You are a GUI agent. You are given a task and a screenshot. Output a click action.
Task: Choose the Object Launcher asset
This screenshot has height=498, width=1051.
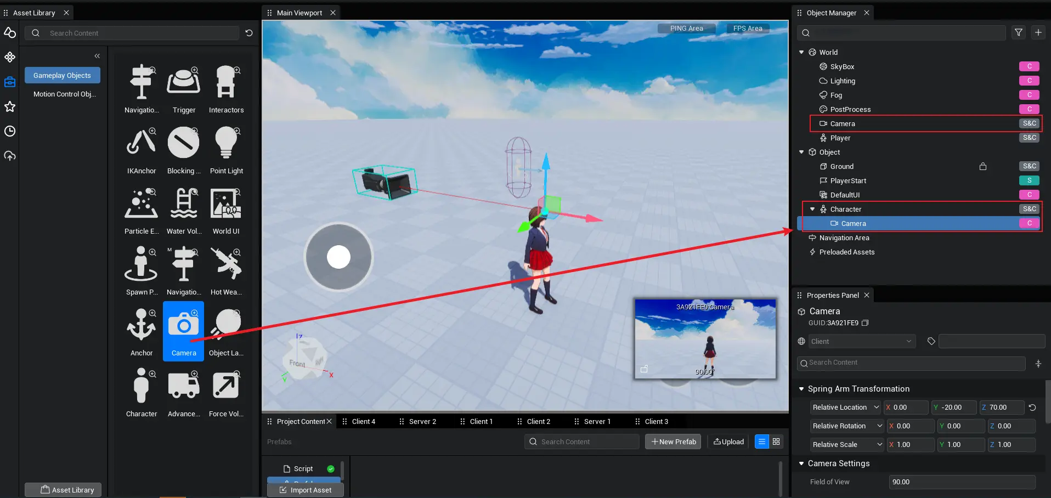[x=226, y=332]
